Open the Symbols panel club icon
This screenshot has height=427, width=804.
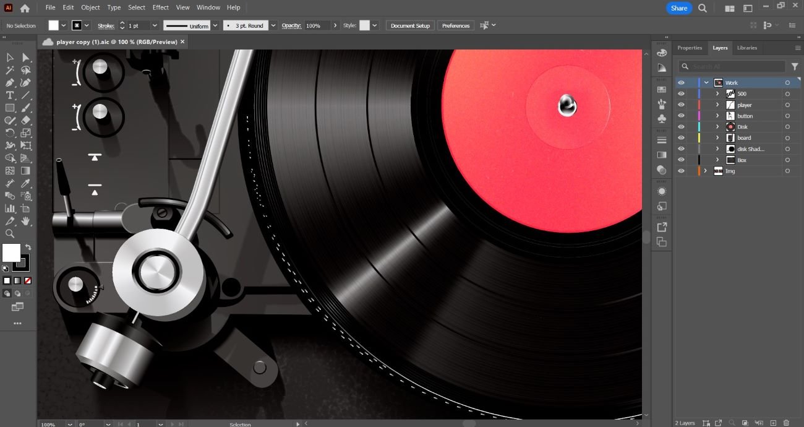(662, 119)
